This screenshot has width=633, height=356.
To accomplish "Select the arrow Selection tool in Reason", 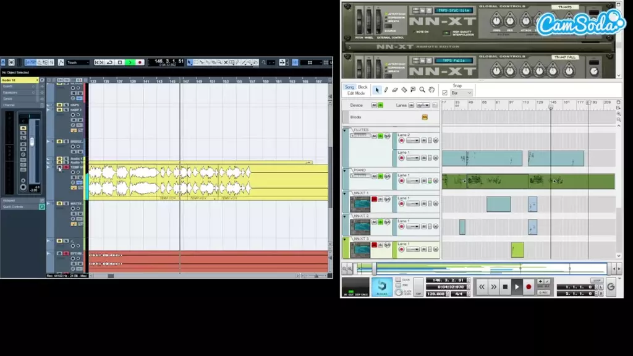I will (376, 90).
